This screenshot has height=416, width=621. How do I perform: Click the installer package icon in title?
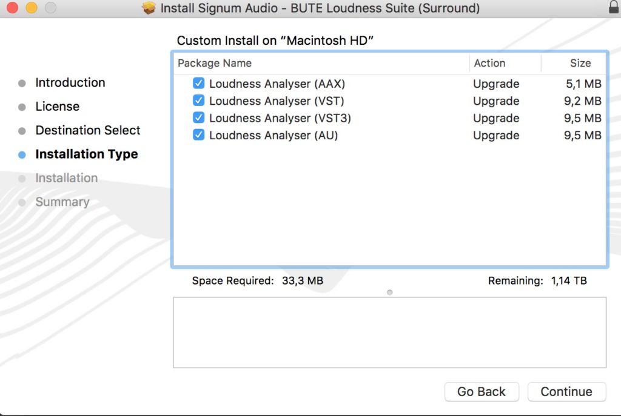149,8
